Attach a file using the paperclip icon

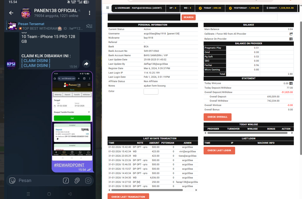tap(77, 180)
